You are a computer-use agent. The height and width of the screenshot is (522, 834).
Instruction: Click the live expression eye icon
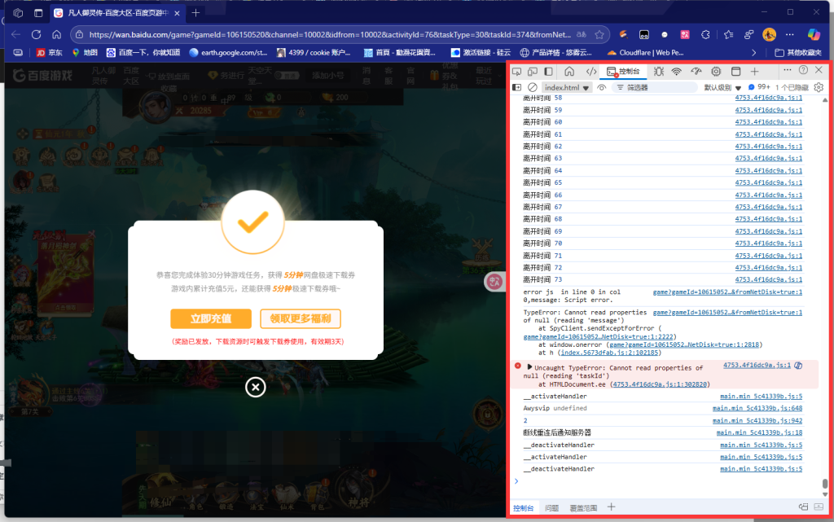[602, 87]
